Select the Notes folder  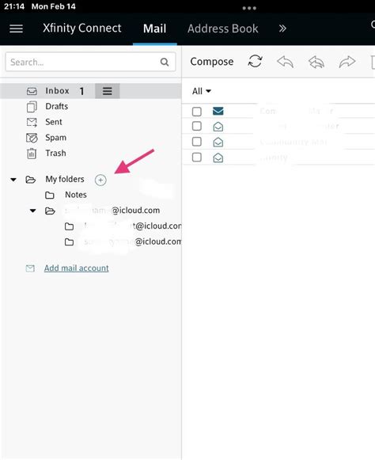tap(76, 195)
